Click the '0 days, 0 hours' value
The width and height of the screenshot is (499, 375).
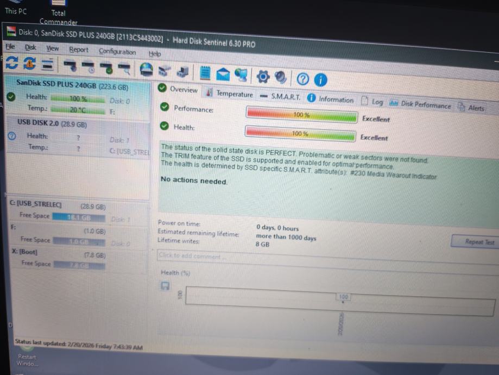[277, 228]
